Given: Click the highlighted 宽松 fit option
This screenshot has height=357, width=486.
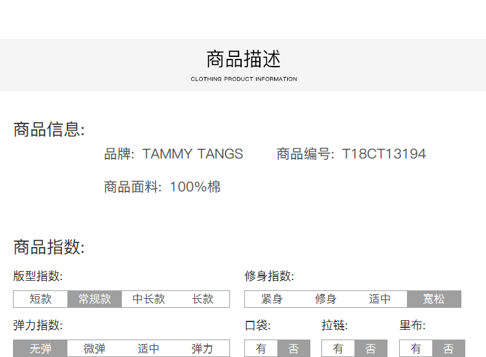Looking at the screenshot, I should click(x=434, y=299).
